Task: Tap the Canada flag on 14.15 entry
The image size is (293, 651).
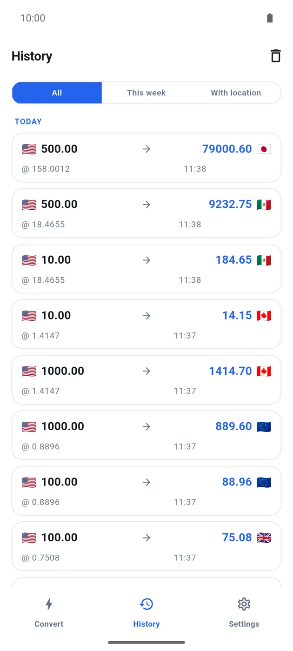Action: pyautogui.click(x=264, y=316)
